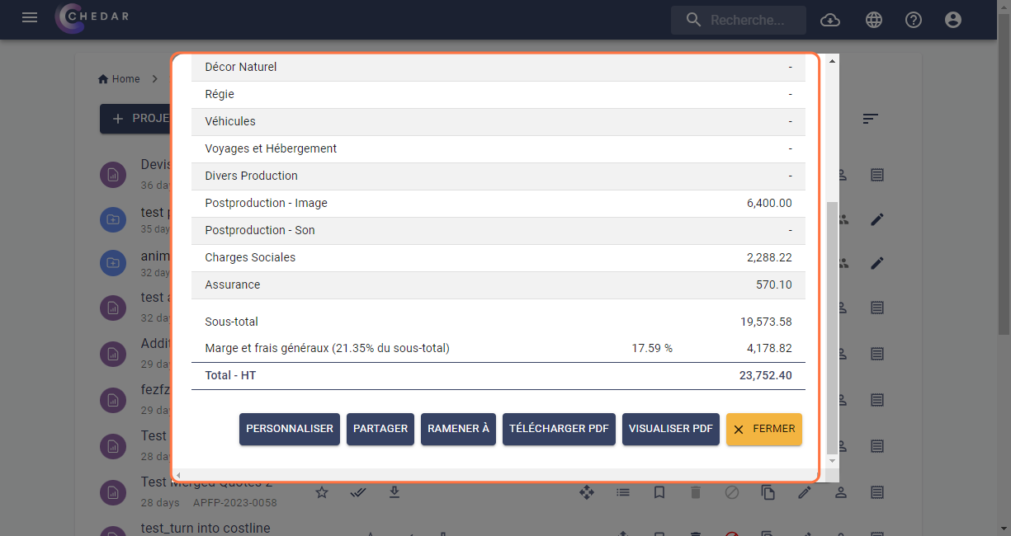Click VISUALISER PDF button
Viewport: 1011px width, 536px height.
[671, 429]
